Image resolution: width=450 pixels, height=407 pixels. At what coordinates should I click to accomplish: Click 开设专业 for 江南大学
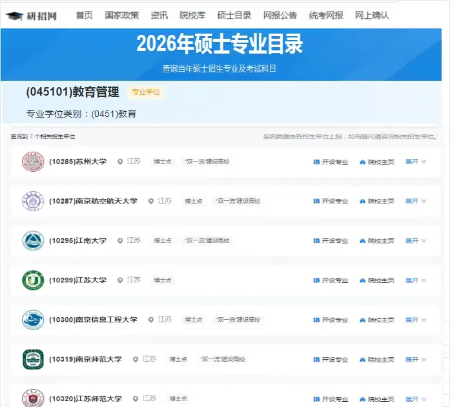(331, 241)
